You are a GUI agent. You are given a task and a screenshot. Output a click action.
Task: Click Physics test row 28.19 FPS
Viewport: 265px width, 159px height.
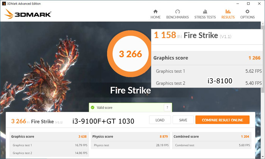[x=131, y=145]
